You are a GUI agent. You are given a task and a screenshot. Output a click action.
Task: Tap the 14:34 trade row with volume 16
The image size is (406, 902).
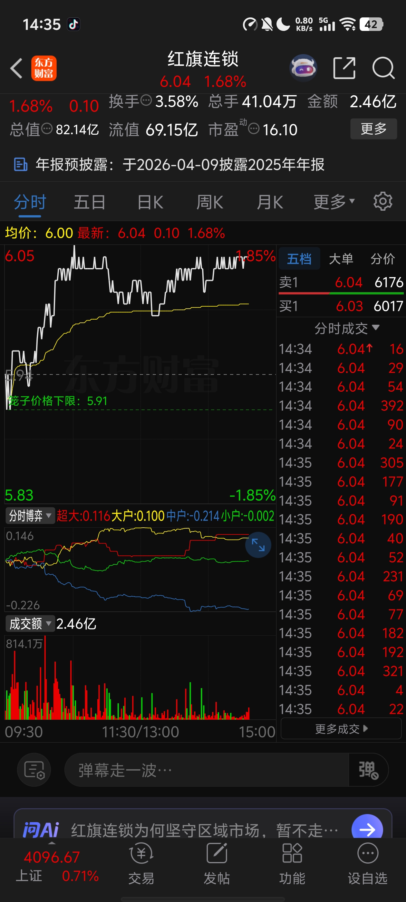click(x=341, y=349)
